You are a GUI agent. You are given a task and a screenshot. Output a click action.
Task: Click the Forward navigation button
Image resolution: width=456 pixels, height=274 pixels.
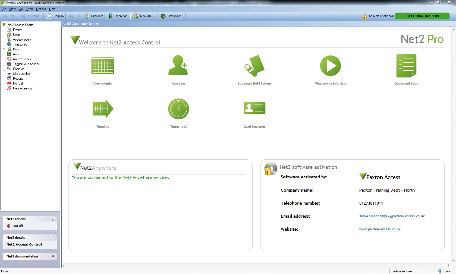tap(32, 16)
